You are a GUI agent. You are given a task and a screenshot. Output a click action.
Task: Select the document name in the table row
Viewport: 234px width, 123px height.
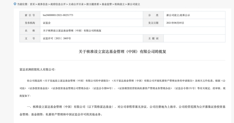click(72, 31)
